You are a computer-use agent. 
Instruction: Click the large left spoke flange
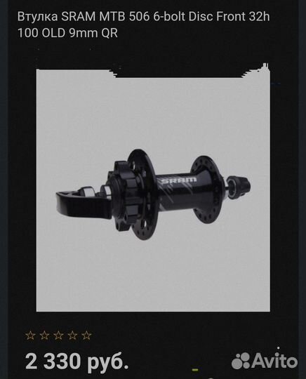point(143,194)
